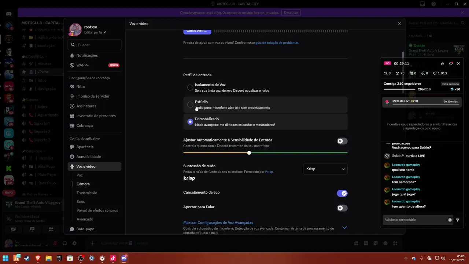
Task: Click the Voz e vídeo microphone icon
Action: pyautogui.click(x=72, y=166)
